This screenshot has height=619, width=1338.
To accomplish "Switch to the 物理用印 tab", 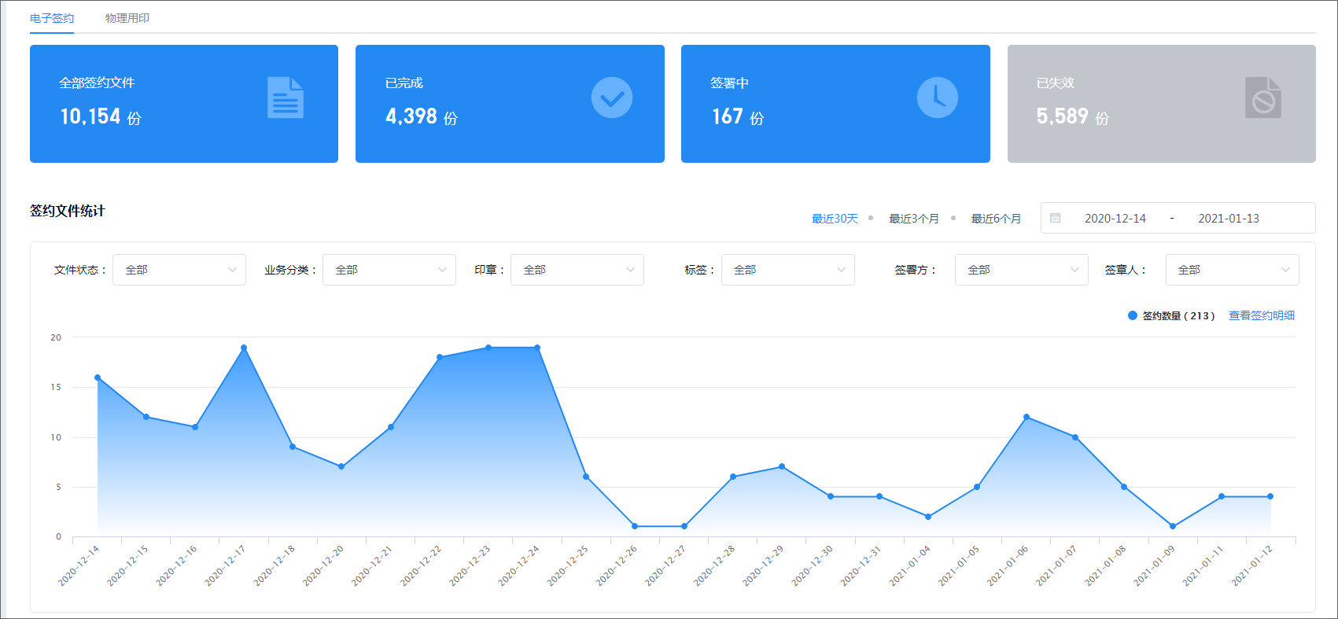I will pyautogui.click(x=127, y=18).
